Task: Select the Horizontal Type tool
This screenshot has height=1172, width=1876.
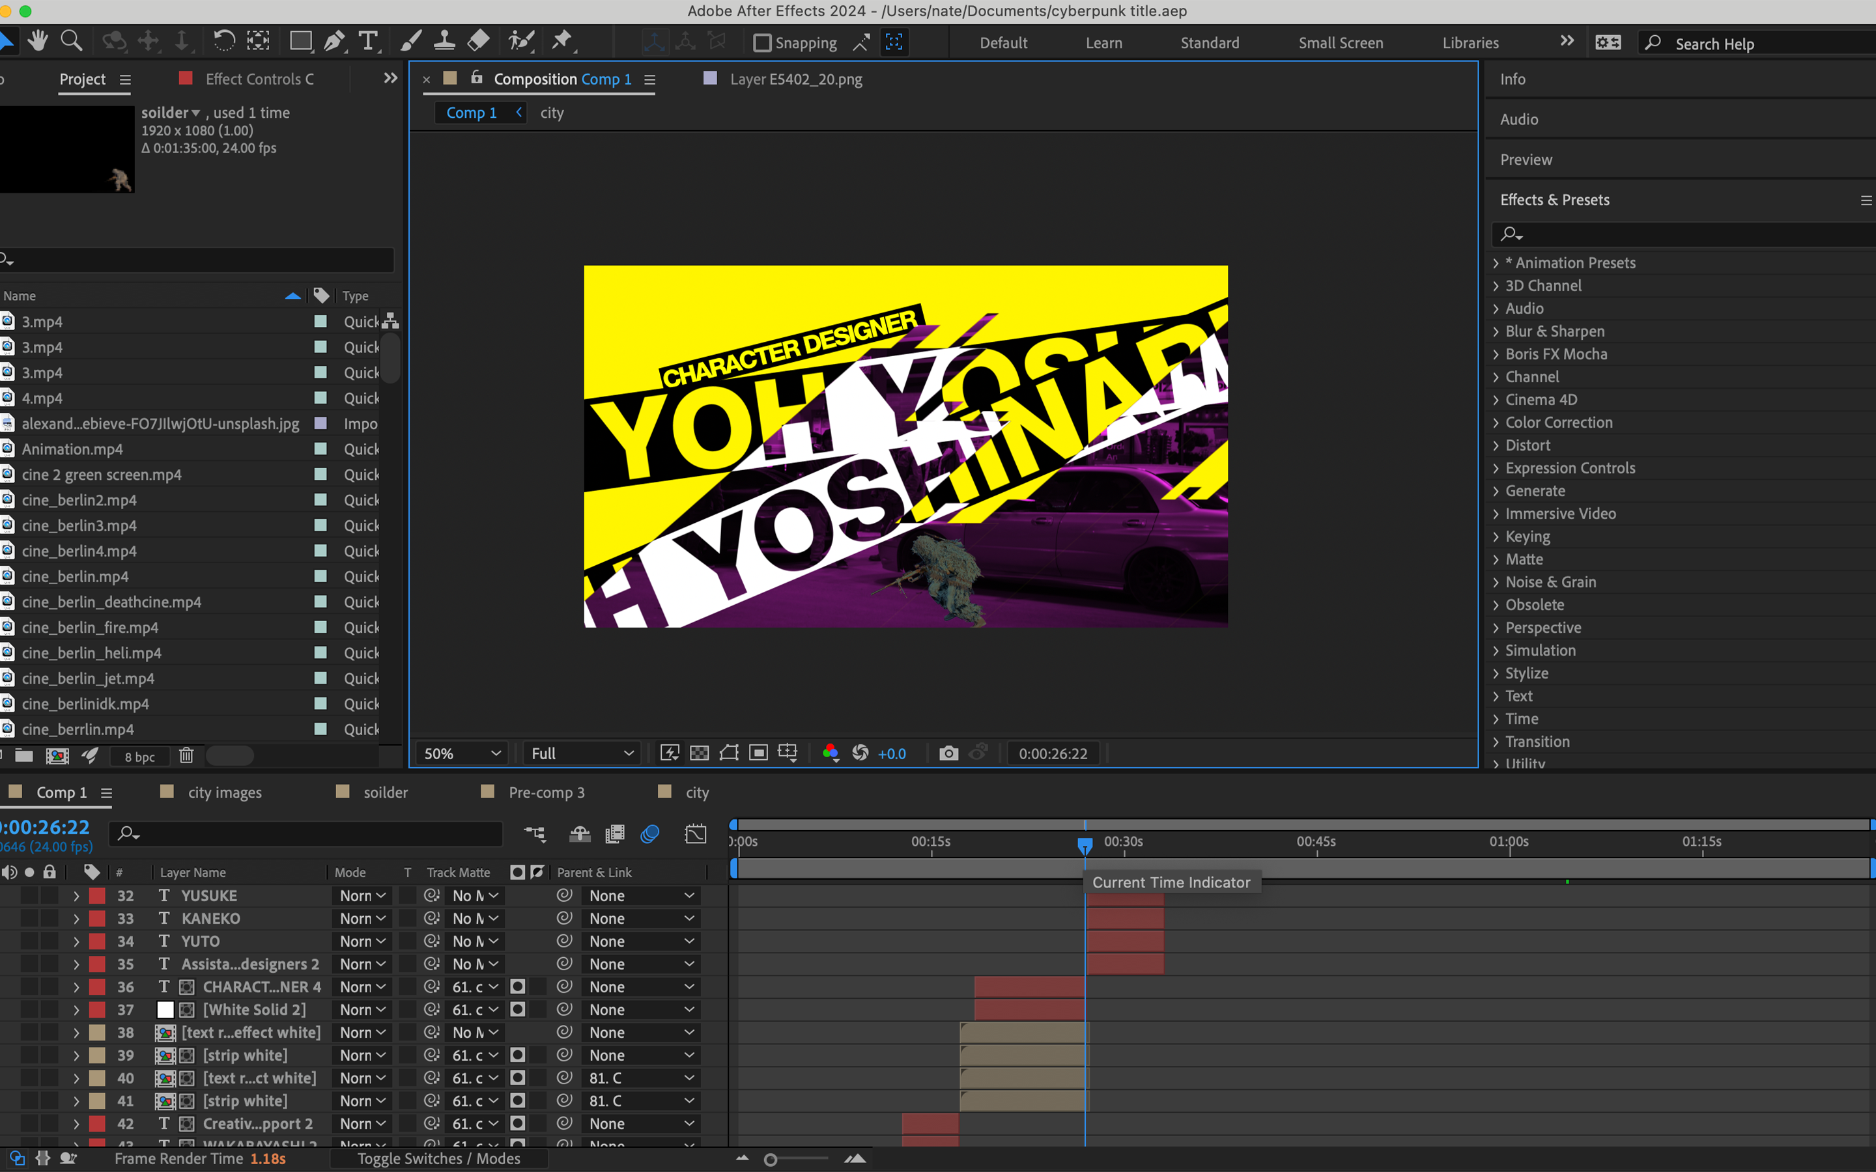Action: click(x=368, y=41)
